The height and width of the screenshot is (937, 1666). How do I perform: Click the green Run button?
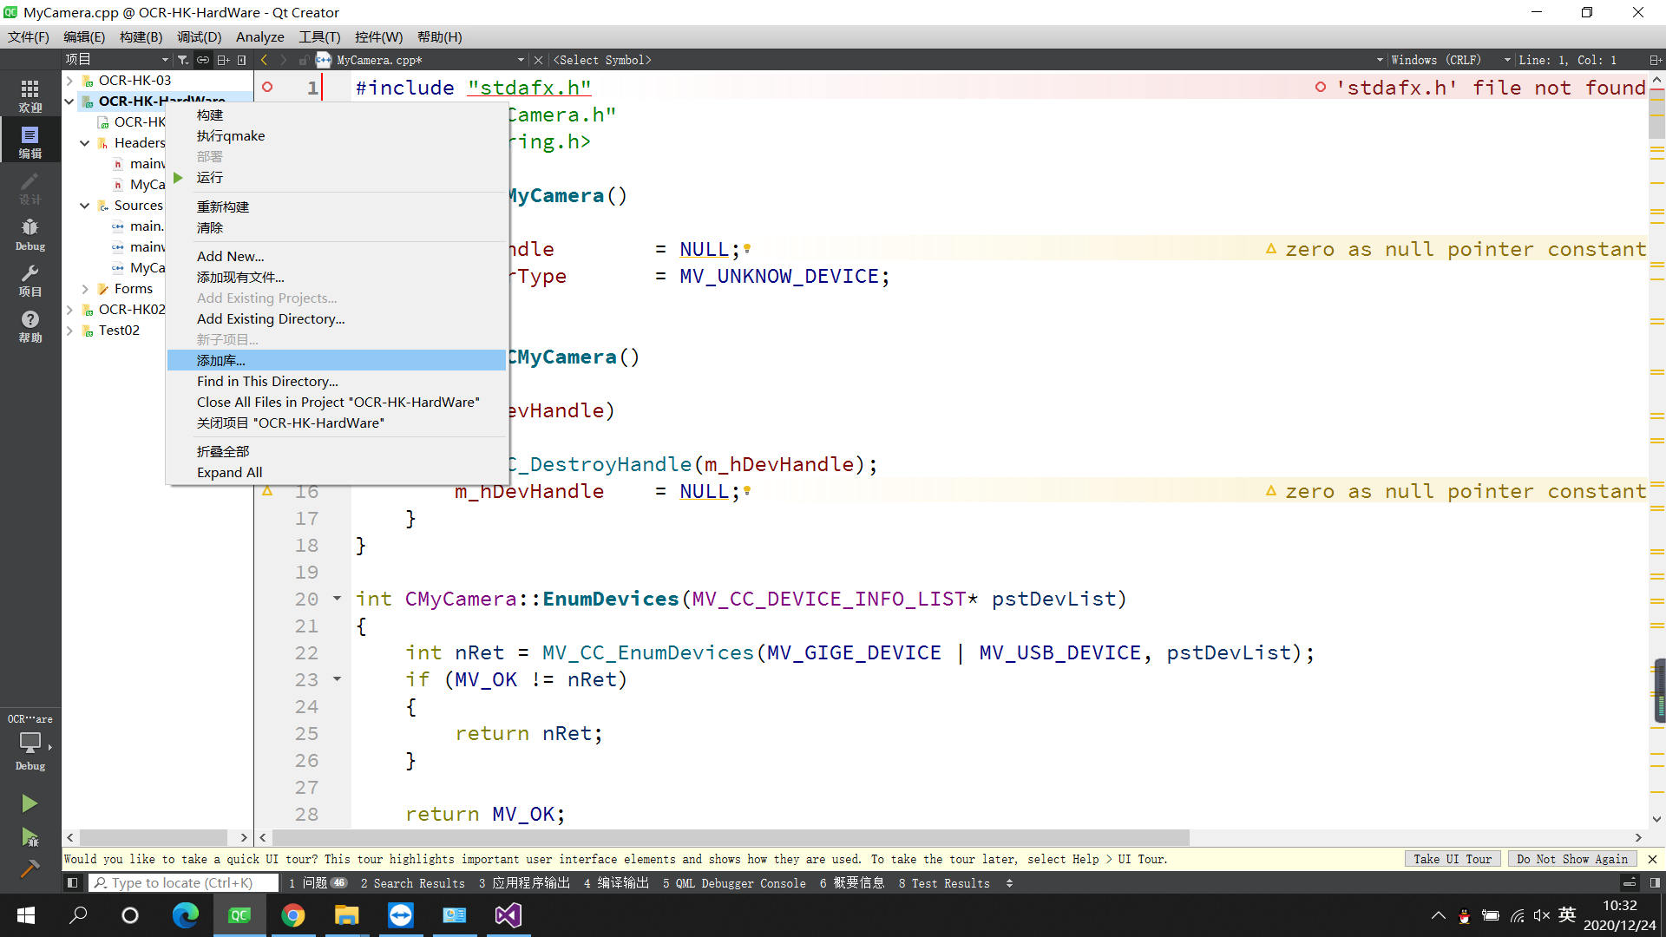(30, 803)
